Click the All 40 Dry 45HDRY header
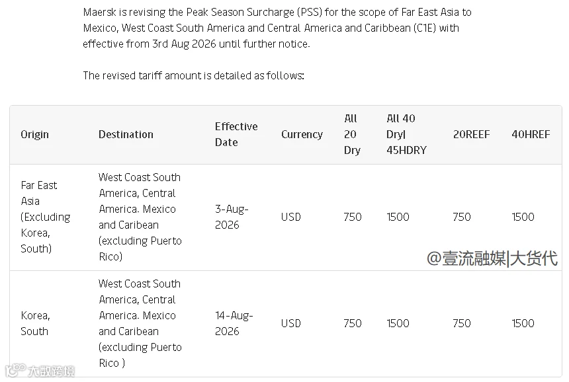This screenshot has width=569, height=382. coord(406,134)
